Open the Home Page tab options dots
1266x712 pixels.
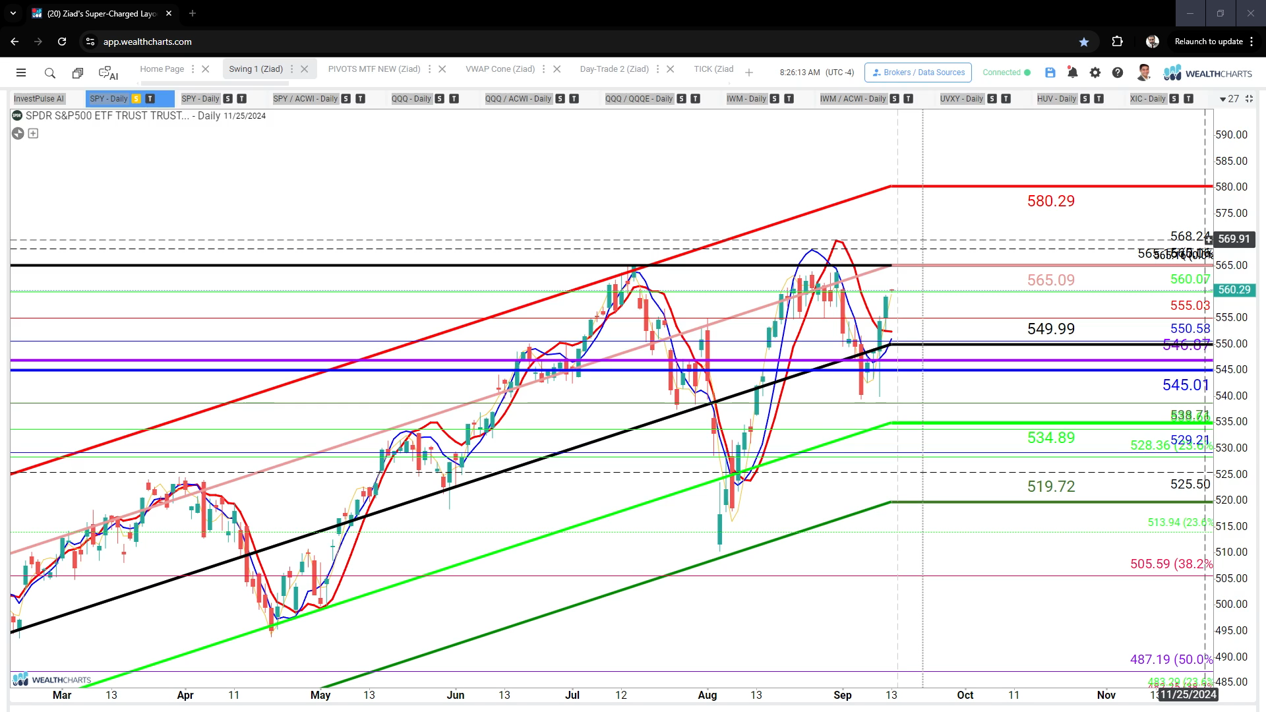[193, 69]
